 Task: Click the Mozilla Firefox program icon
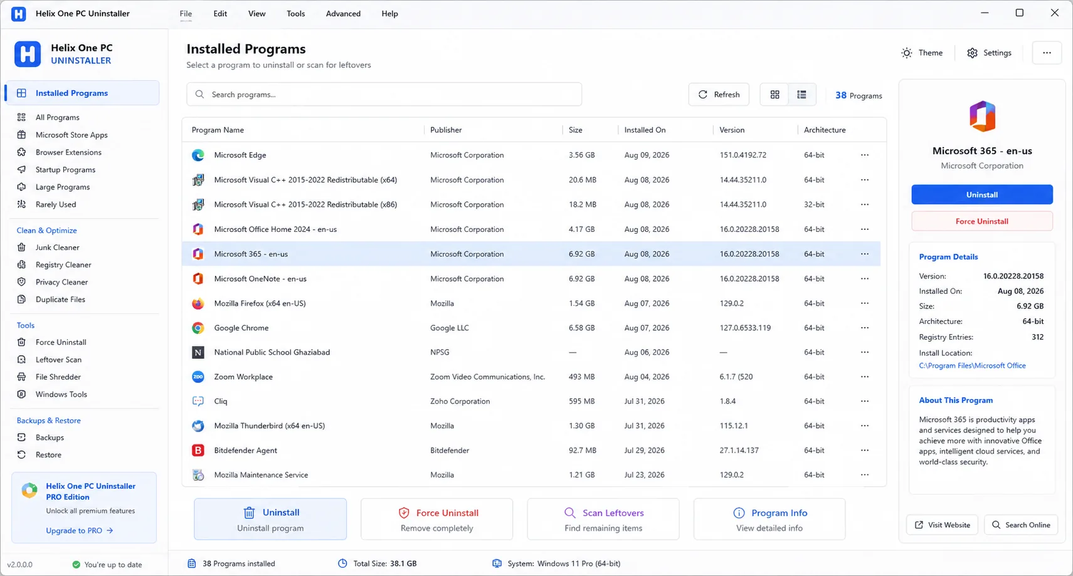click(198, 303)
